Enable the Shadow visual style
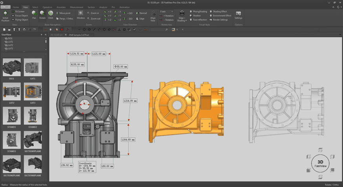 pyautogui.click(x=196, y=16)
